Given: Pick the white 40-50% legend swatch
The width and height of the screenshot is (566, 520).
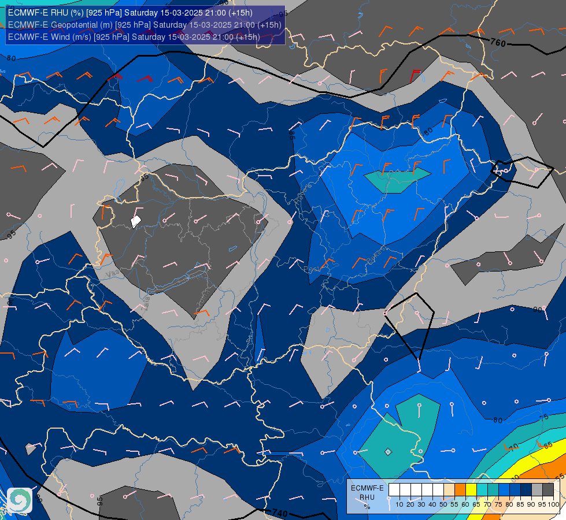Looking at the screenshot, I should coord(438,490).
